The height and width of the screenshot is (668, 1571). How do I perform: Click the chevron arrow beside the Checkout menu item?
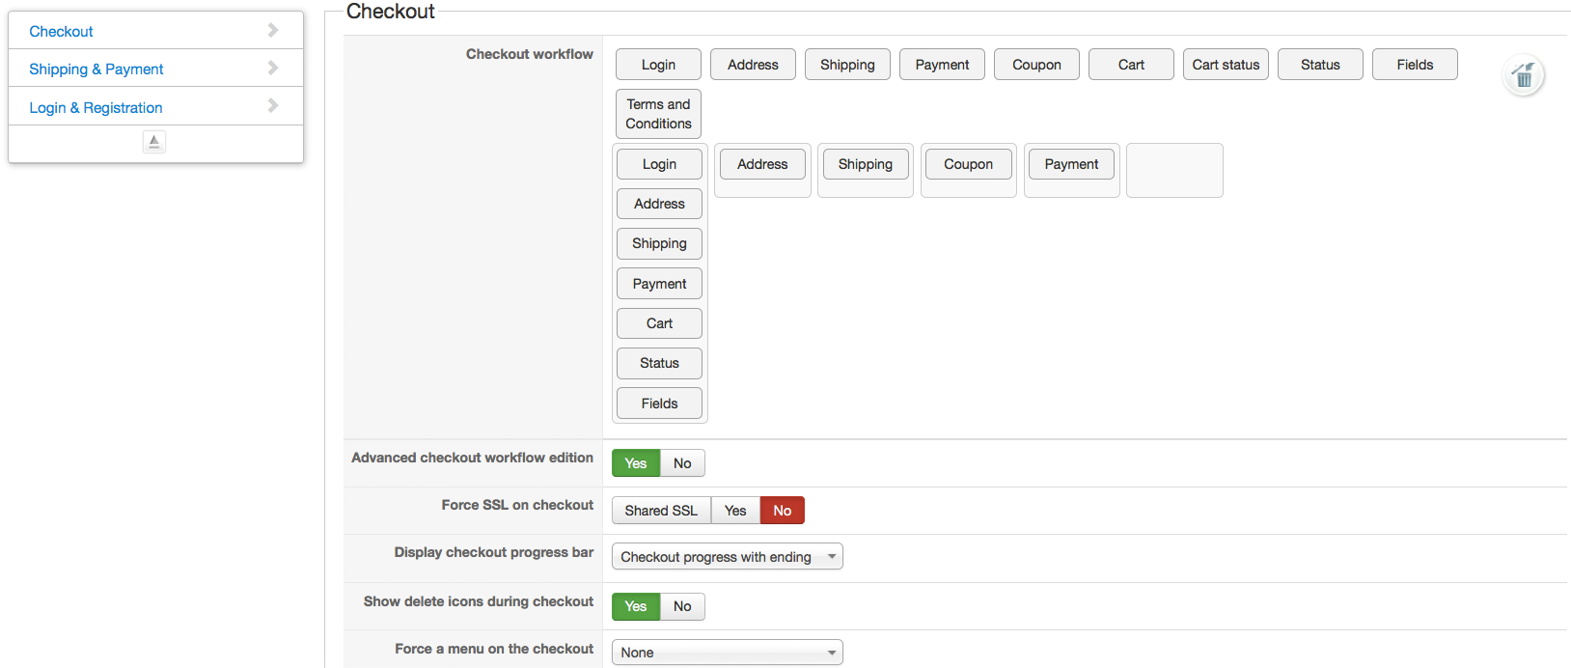click(273, 30)
